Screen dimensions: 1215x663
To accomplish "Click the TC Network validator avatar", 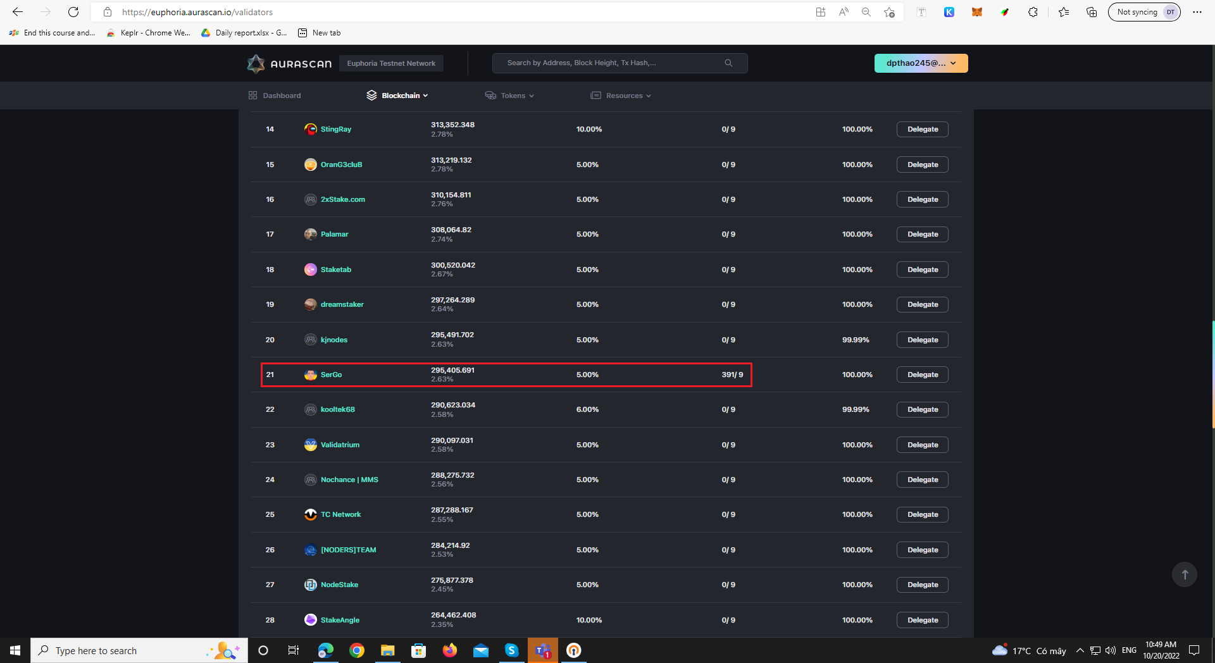I will tap(311, 514).
